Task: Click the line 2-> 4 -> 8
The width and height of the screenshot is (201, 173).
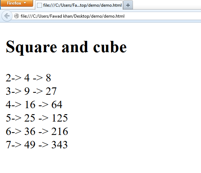Action: tap(28, 78)
